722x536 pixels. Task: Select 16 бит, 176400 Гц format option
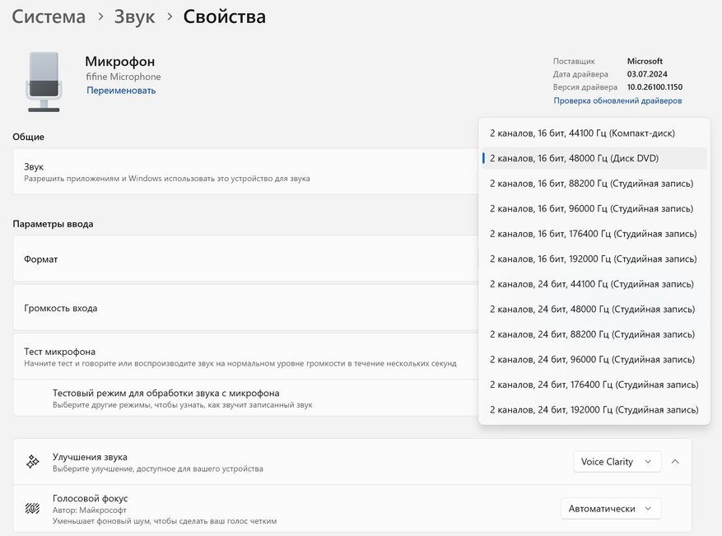593,234
